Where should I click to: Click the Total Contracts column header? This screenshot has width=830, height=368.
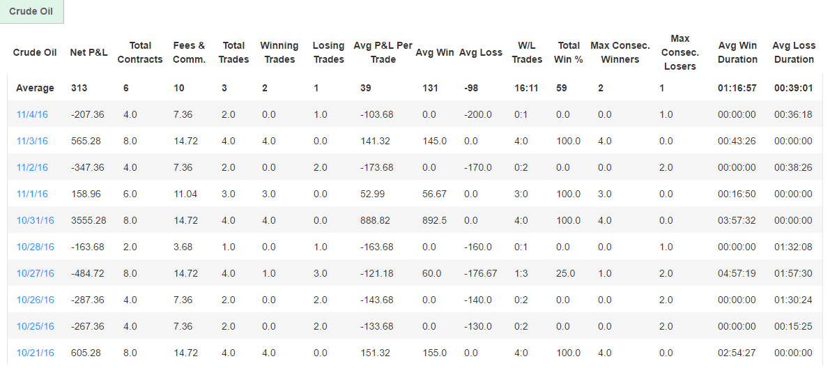pos(140,52)
